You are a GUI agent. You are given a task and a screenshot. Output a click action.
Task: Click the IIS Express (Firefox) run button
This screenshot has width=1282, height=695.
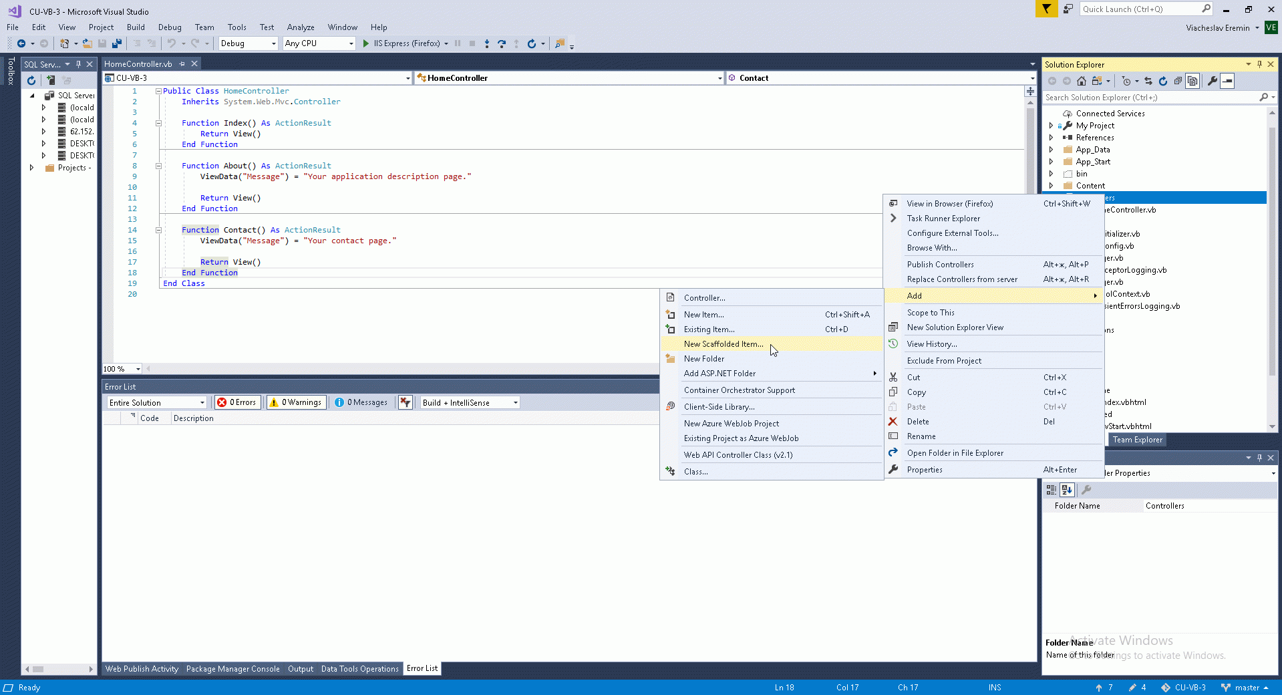tap(406, 43)
